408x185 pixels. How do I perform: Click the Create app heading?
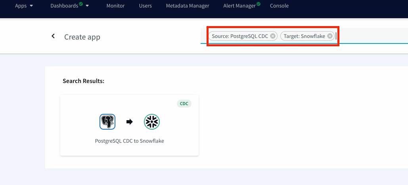pos(82,37)
